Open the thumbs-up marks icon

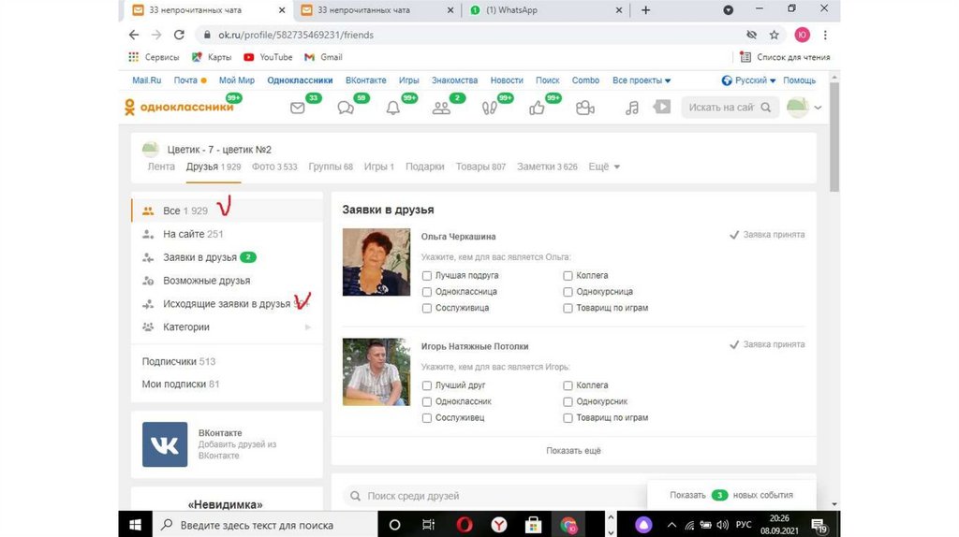pyautogui.click(x=537, y=109)
